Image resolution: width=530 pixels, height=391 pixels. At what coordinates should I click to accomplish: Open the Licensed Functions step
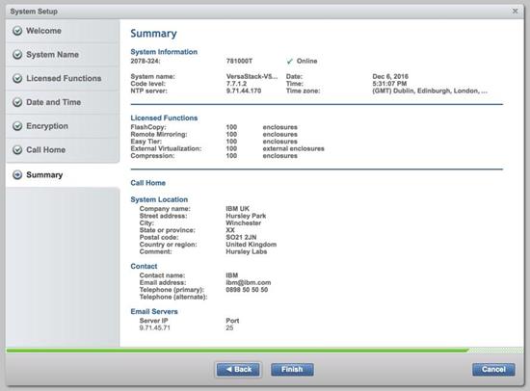click(x=63, y=78)
